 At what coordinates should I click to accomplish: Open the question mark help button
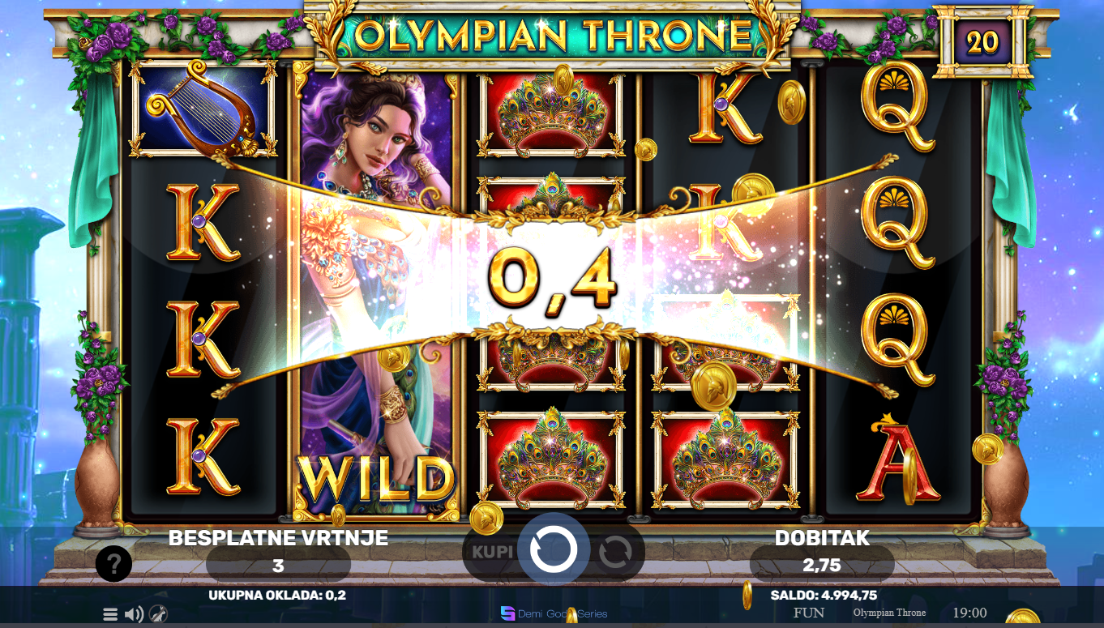click(113, 563)
